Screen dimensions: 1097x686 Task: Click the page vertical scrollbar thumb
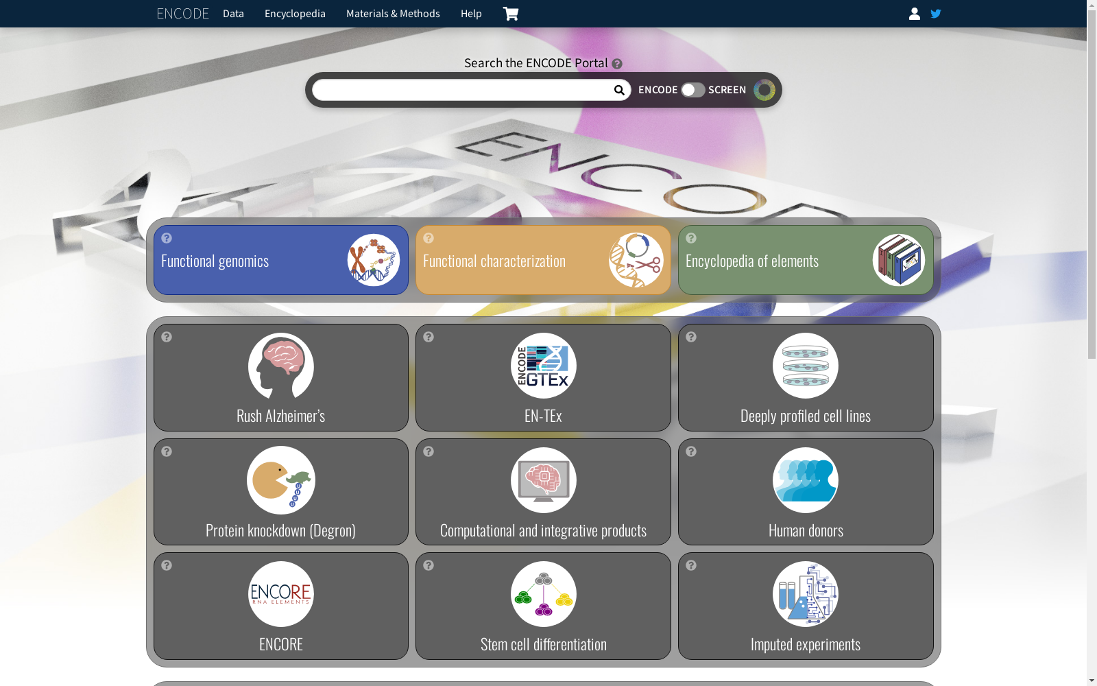1092,184
